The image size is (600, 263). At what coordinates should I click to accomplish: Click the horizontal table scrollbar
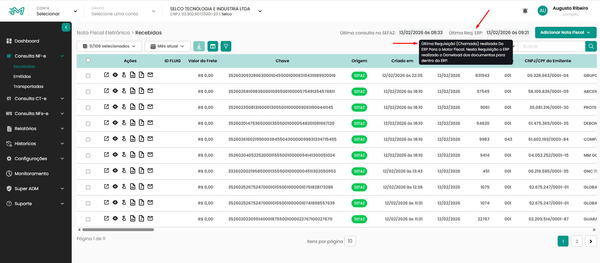(x=118, y=230)
